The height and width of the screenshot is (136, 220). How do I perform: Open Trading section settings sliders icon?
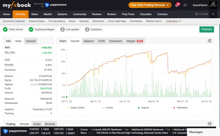coord(209,124)
